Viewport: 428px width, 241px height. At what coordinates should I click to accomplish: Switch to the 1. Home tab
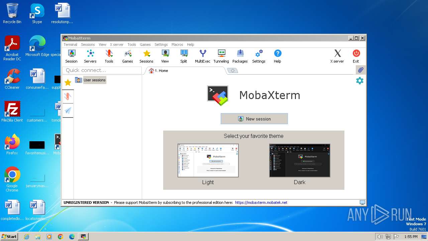185,71
